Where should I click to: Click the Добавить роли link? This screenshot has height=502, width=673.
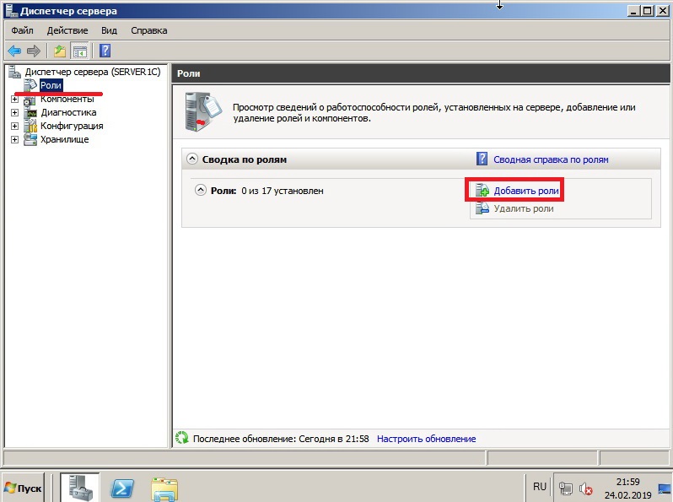coord(525,191)
